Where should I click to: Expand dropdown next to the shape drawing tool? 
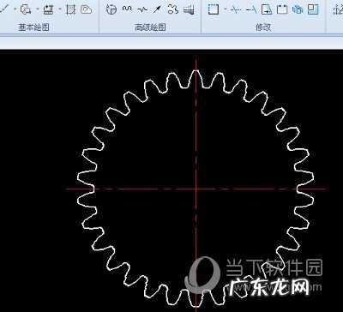coord(38,9)
